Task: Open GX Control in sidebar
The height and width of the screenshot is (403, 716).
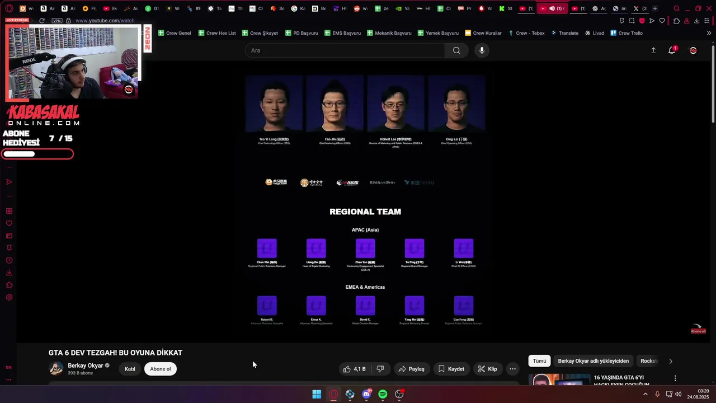Action: [x=8, y=367]
